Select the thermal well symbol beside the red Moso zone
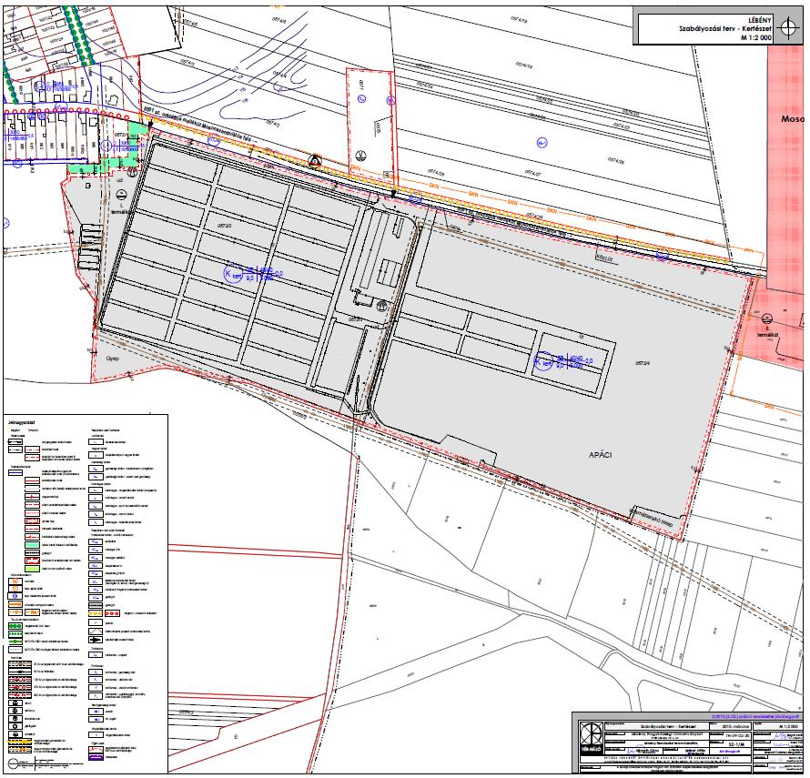 pos(767,318)
